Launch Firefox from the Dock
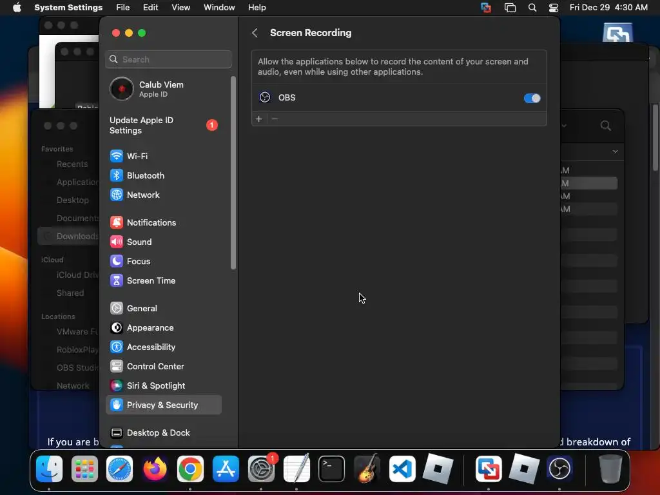 coord(155,469)
